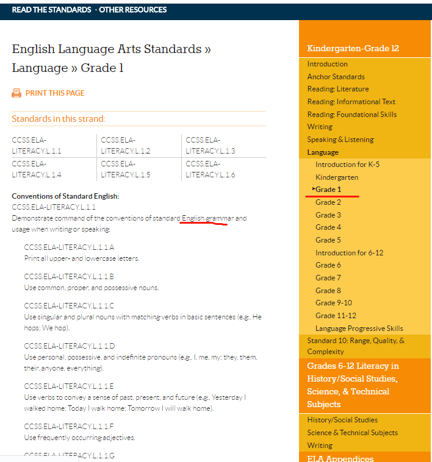Image resolution: width=432 pixels, height=462 pixels.
Task: Go to Reading: Informational Text section
Action: 351,102
